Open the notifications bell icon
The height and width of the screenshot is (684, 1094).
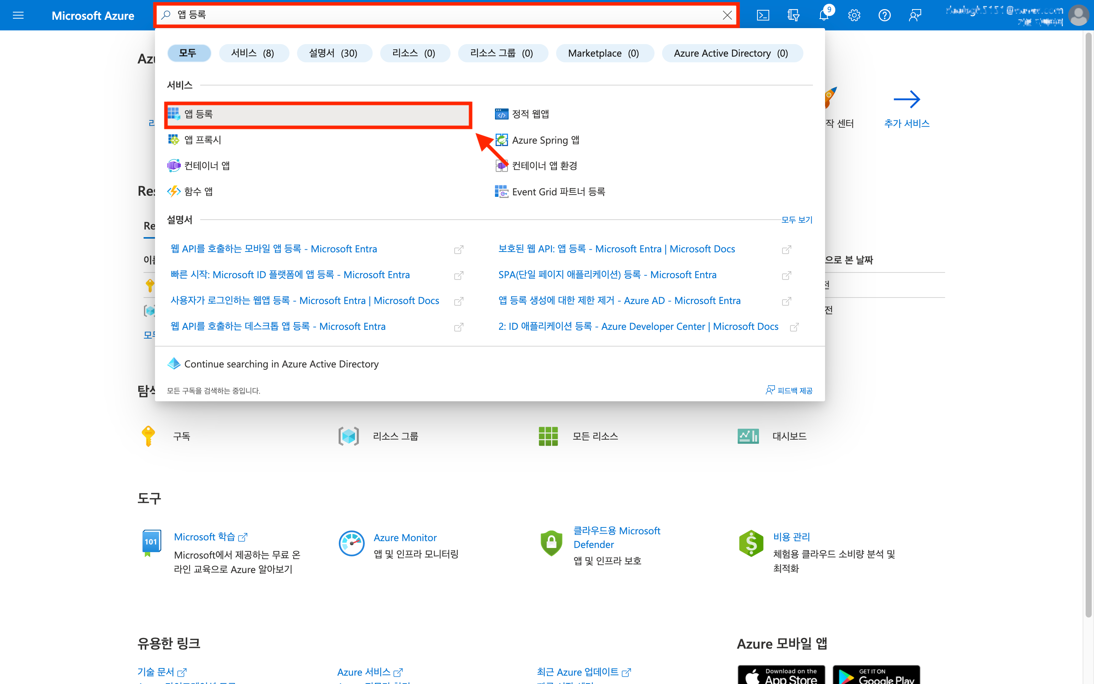pyautogui.click(x=823, y=15)
